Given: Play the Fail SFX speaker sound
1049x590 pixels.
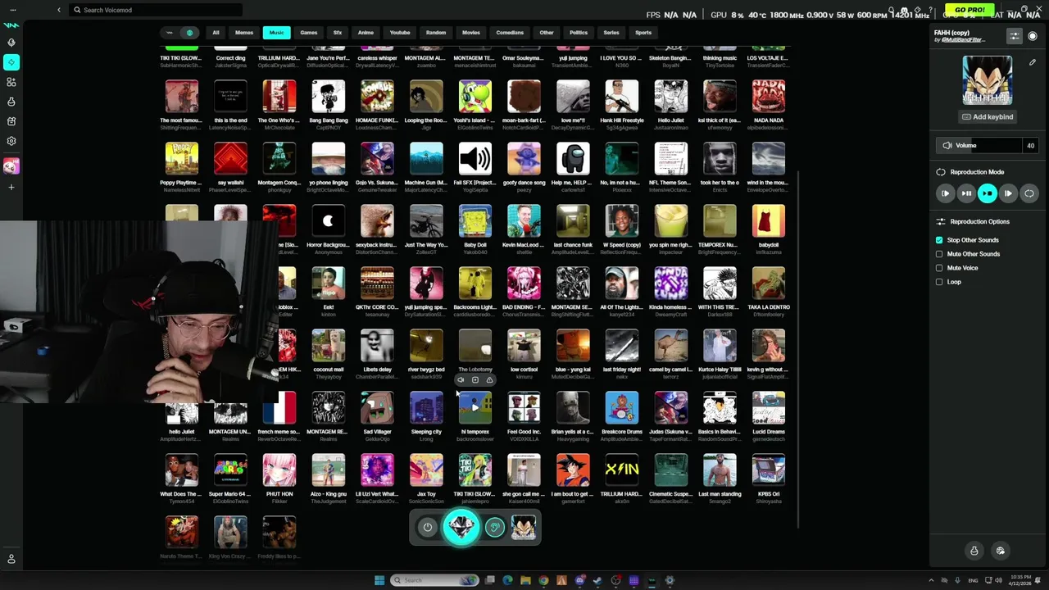Looking at the screenshot, I should pos(475,159).
